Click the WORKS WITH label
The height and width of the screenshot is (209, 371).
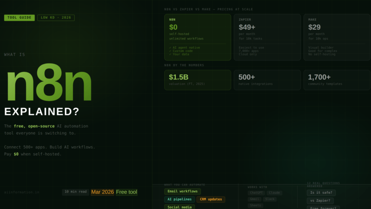tap(257, 187)
